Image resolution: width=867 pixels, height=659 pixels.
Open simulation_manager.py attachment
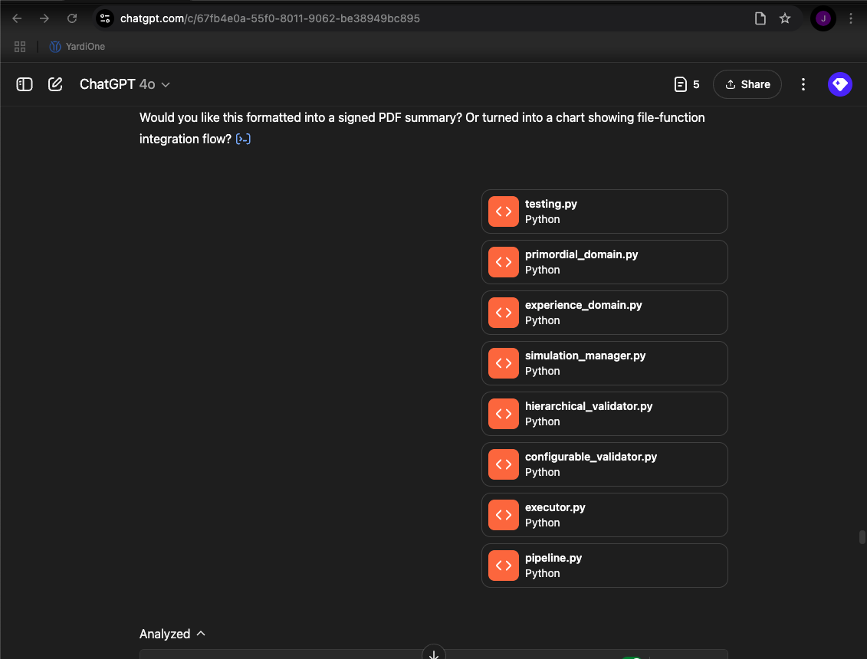[604, 363]
